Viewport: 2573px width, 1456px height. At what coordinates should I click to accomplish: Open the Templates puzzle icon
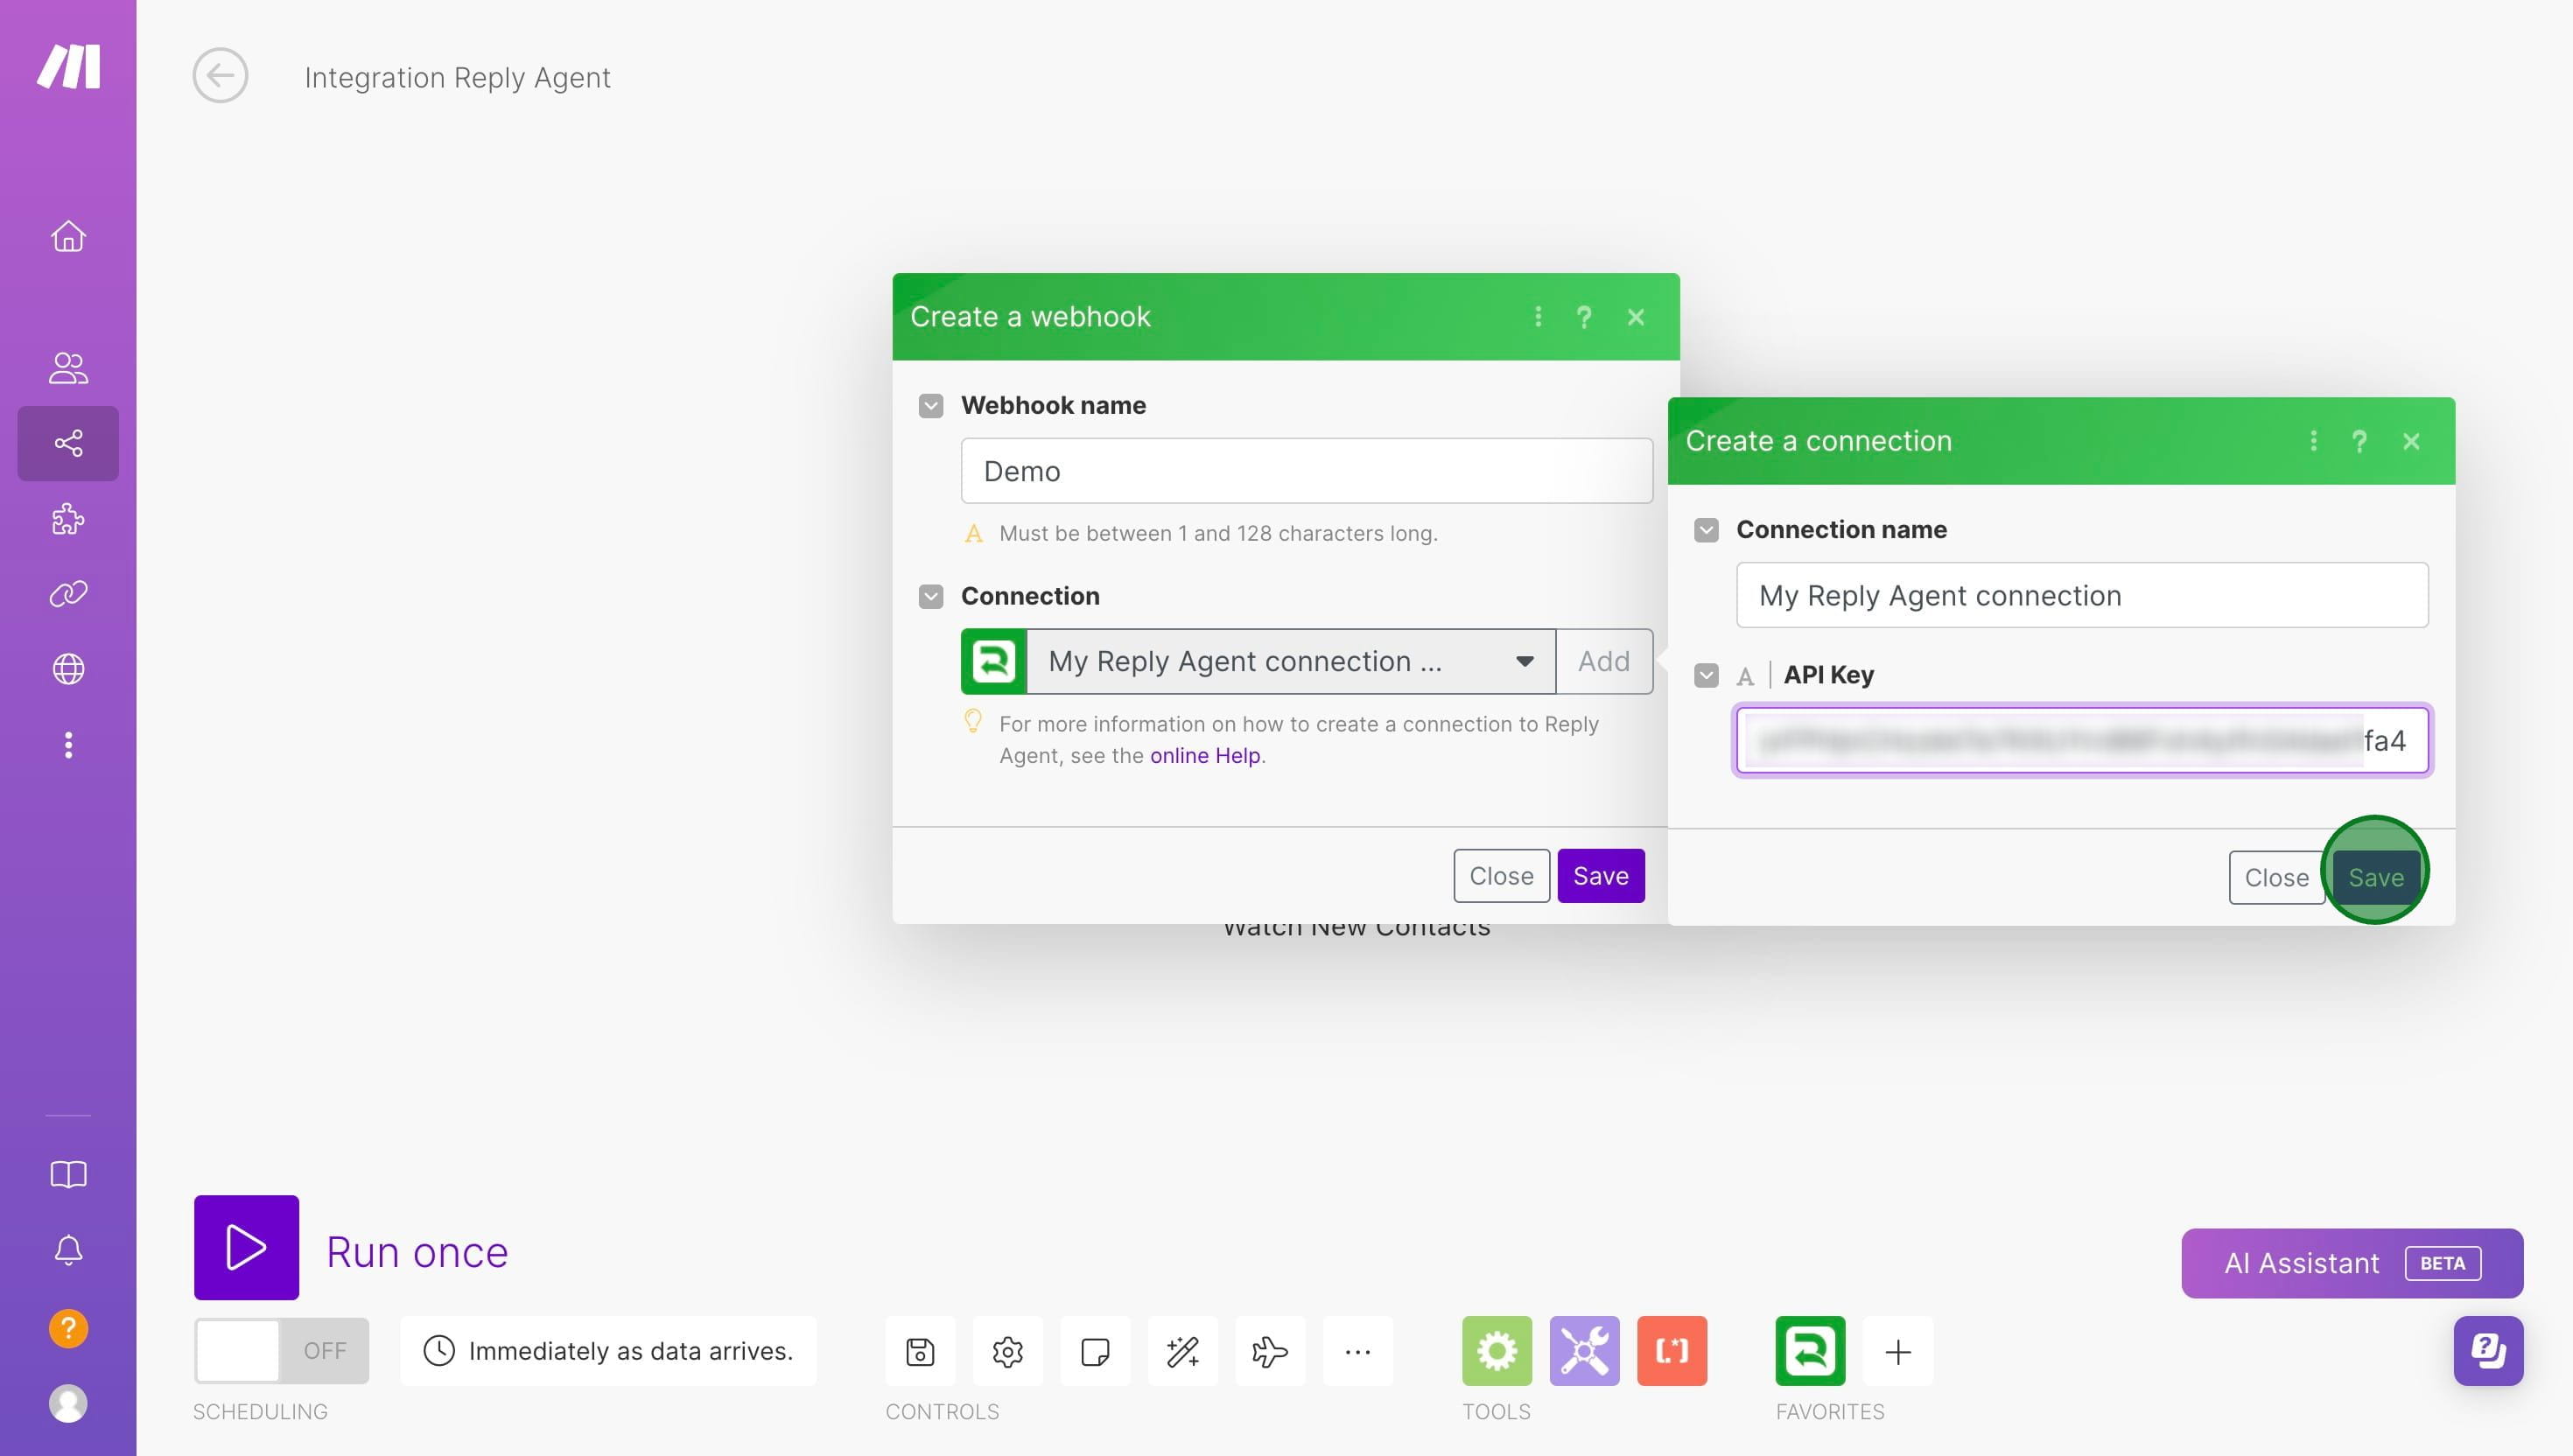(68, 519)
